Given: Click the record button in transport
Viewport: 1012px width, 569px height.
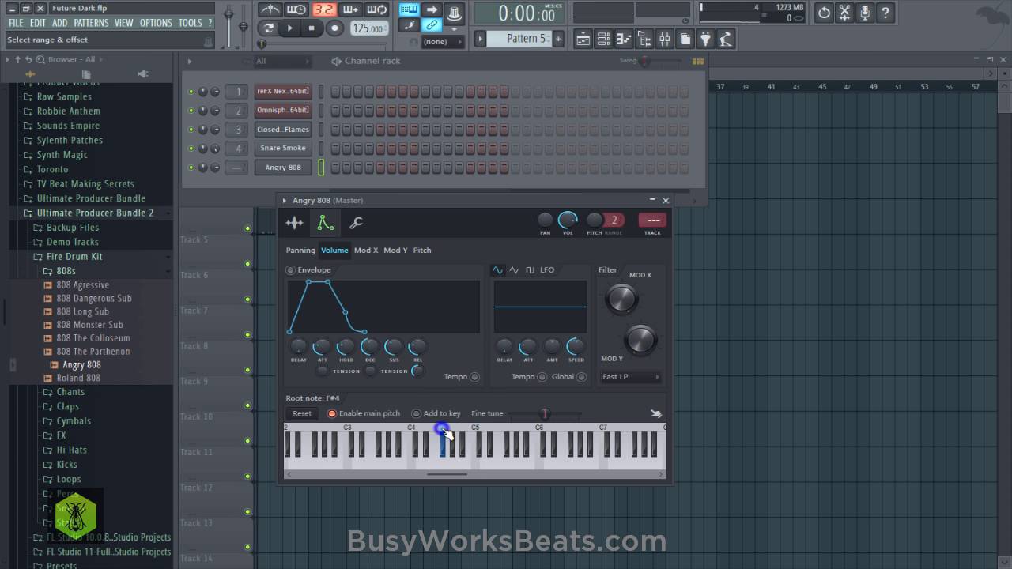Looking at the screenshot, I should coord(334,28).
